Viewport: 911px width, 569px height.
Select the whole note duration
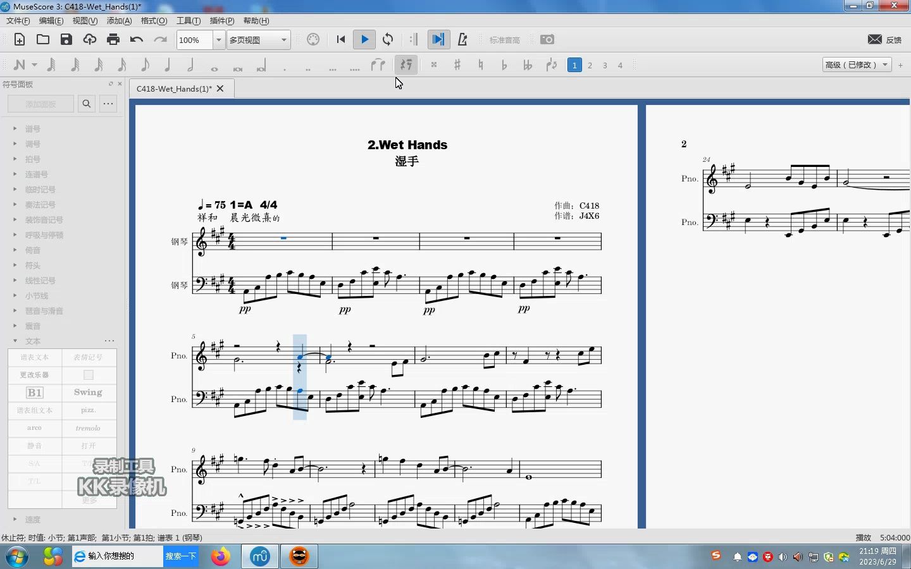pos(214,67)
